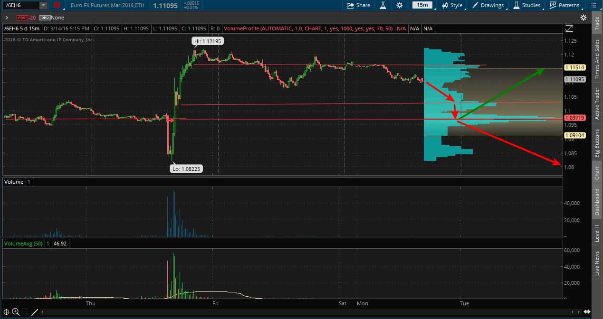Screen dimensions: 603x319
Task: Click the Mon label on time axis
Action: pyautogui.click(x=363, y=303)
